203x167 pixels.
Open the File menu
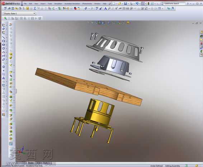25,4
